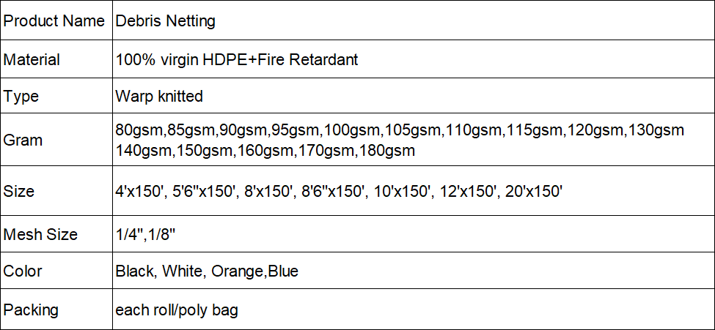Click the "Gram" row label
Screen dimensions: 715x330
[x=23, y=140]
